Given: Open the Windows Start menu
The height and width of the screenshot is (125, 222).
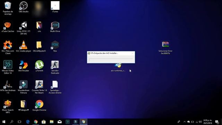Looking at the screenshot, I should pyautogui.click(x=4, y=122).
